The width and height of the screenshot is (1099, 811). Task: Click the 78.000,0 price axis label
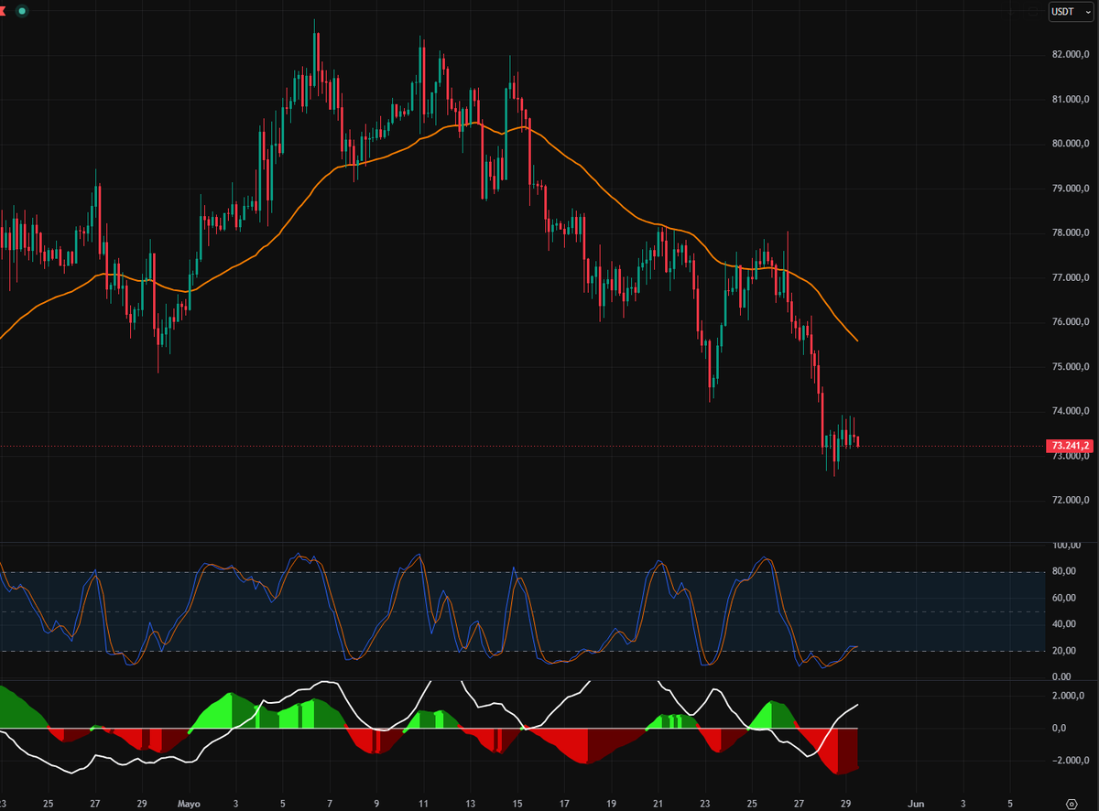[x=1070, y=232]
